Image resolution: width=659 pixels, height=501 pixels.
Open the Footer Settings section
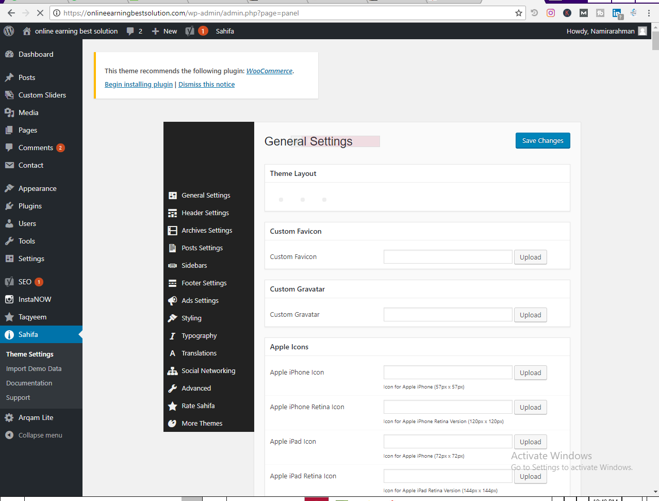204,283
